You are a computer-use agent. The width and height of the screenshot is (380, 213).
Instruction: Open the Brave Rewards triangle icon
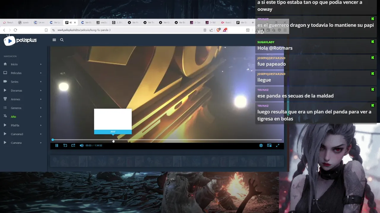point(225,30)
